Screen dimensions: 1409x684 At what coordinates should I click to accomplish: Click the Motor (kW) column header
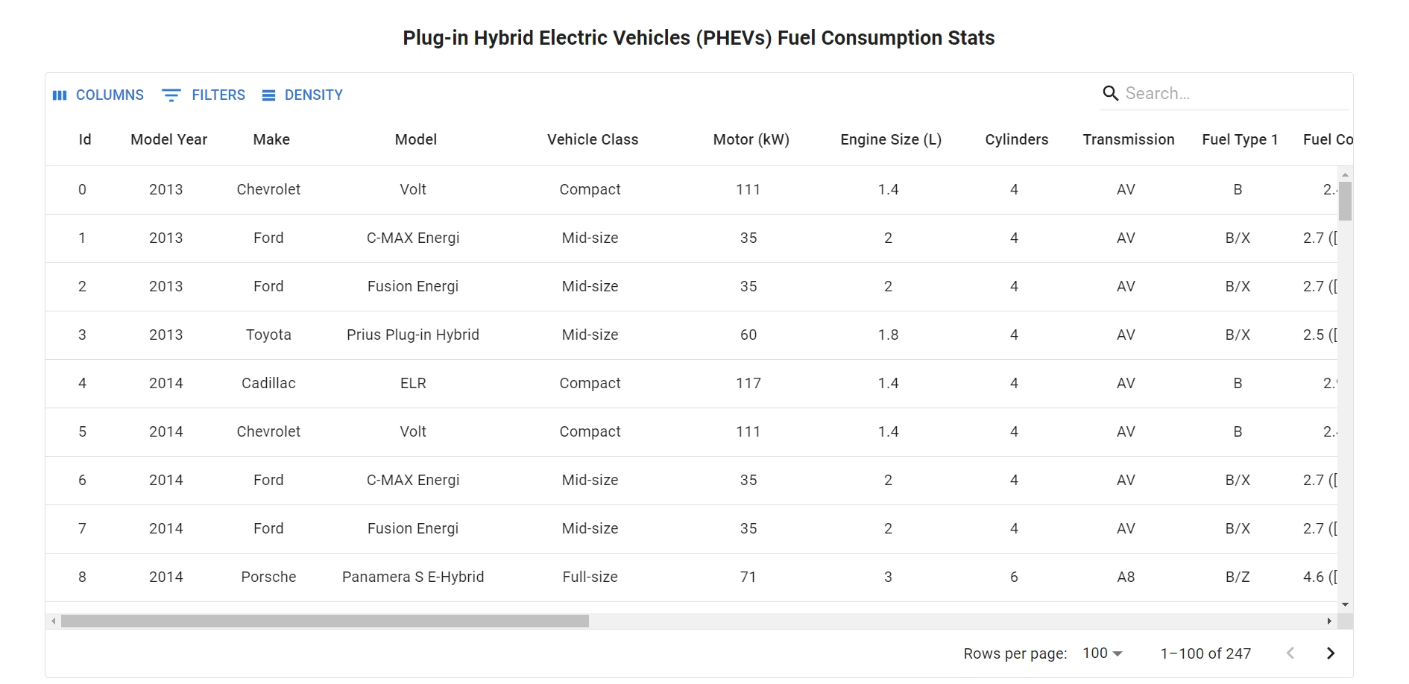pyautogui.click(x=751, y=139)
